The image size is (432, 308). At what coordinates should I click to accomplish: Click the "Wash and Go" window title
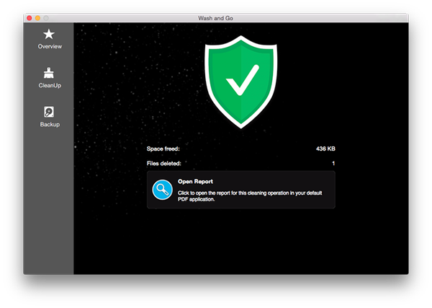[216, 18]
